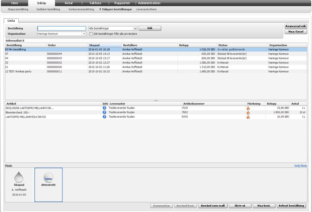Open the Administration main menu

(x=149, y=3)
